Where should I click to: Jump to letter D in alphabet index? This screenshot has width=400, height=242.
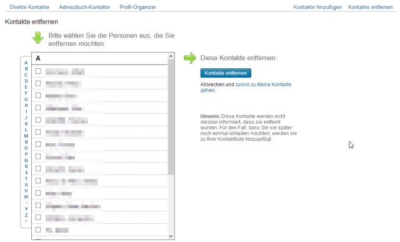(x=26, y=81)
